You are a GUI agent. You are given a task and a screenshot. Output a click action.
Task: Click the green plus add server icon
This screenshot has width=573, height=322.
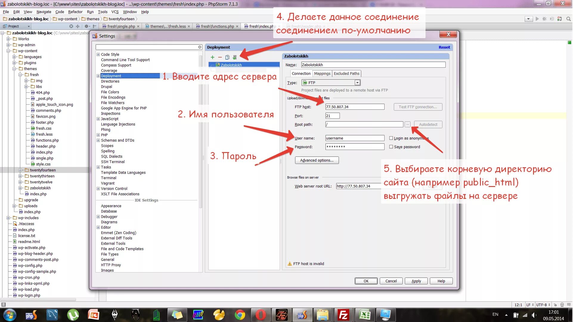point(212,57)
